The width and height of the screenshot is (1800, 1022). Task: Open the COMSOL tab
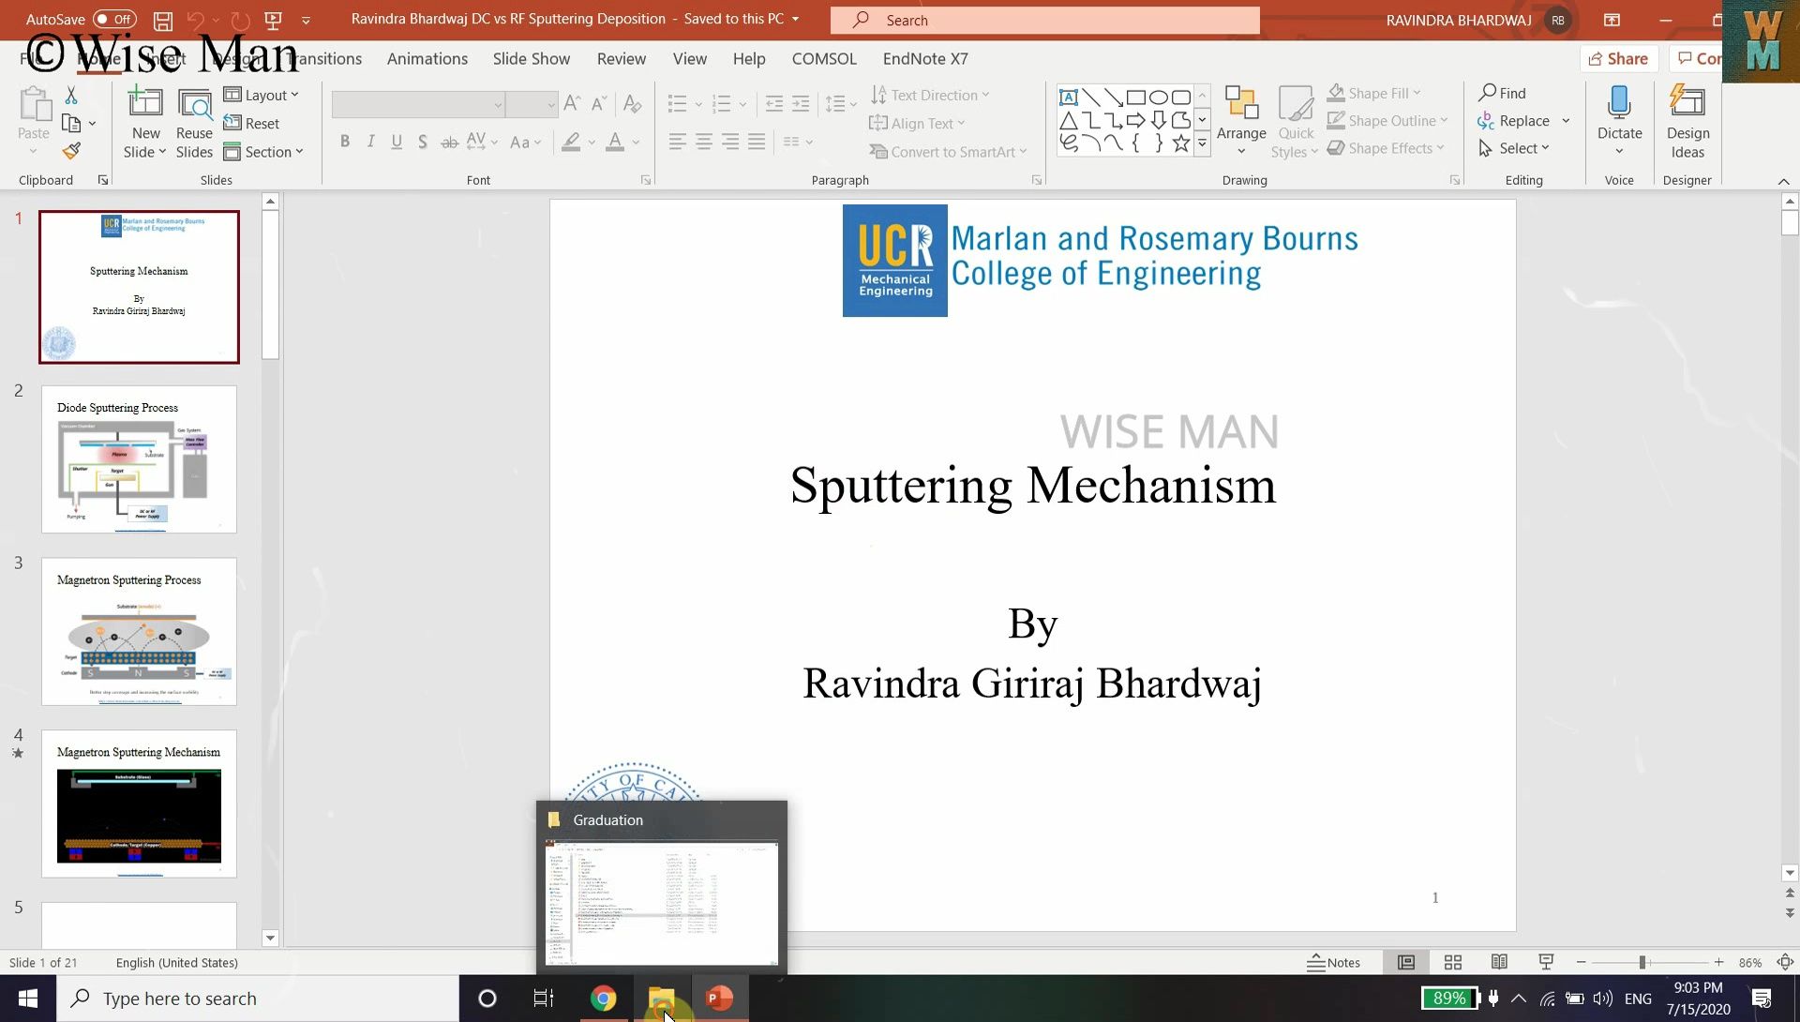tap(824, 58)
